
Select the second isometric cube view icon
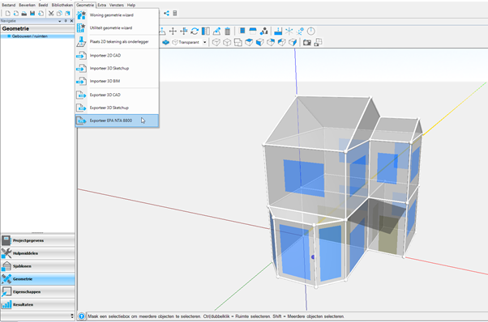point(227,42)
